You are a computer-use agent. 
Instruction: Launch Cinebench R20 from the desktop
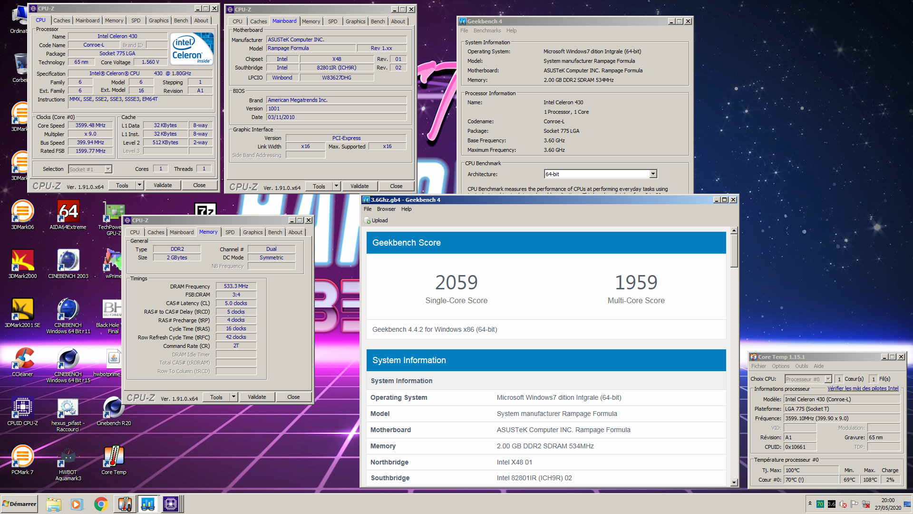[114, 411]
